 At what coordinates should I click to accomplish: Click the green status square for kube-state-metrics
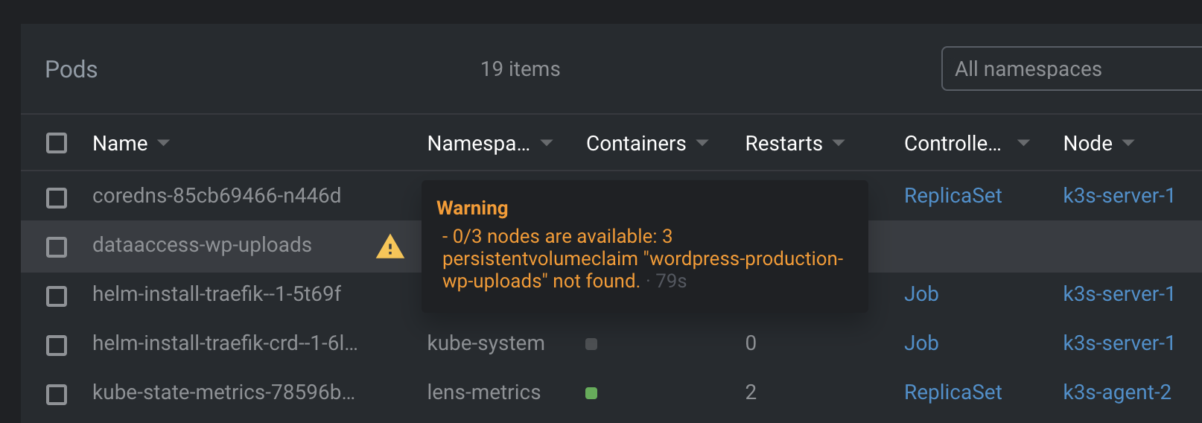point(591,393)
